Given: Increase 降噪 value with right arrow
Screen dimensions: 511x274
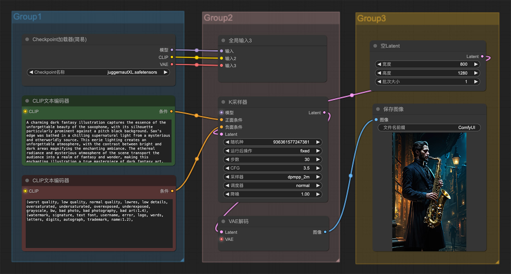Looking at the screenshot, I should [x=318, y=194].
